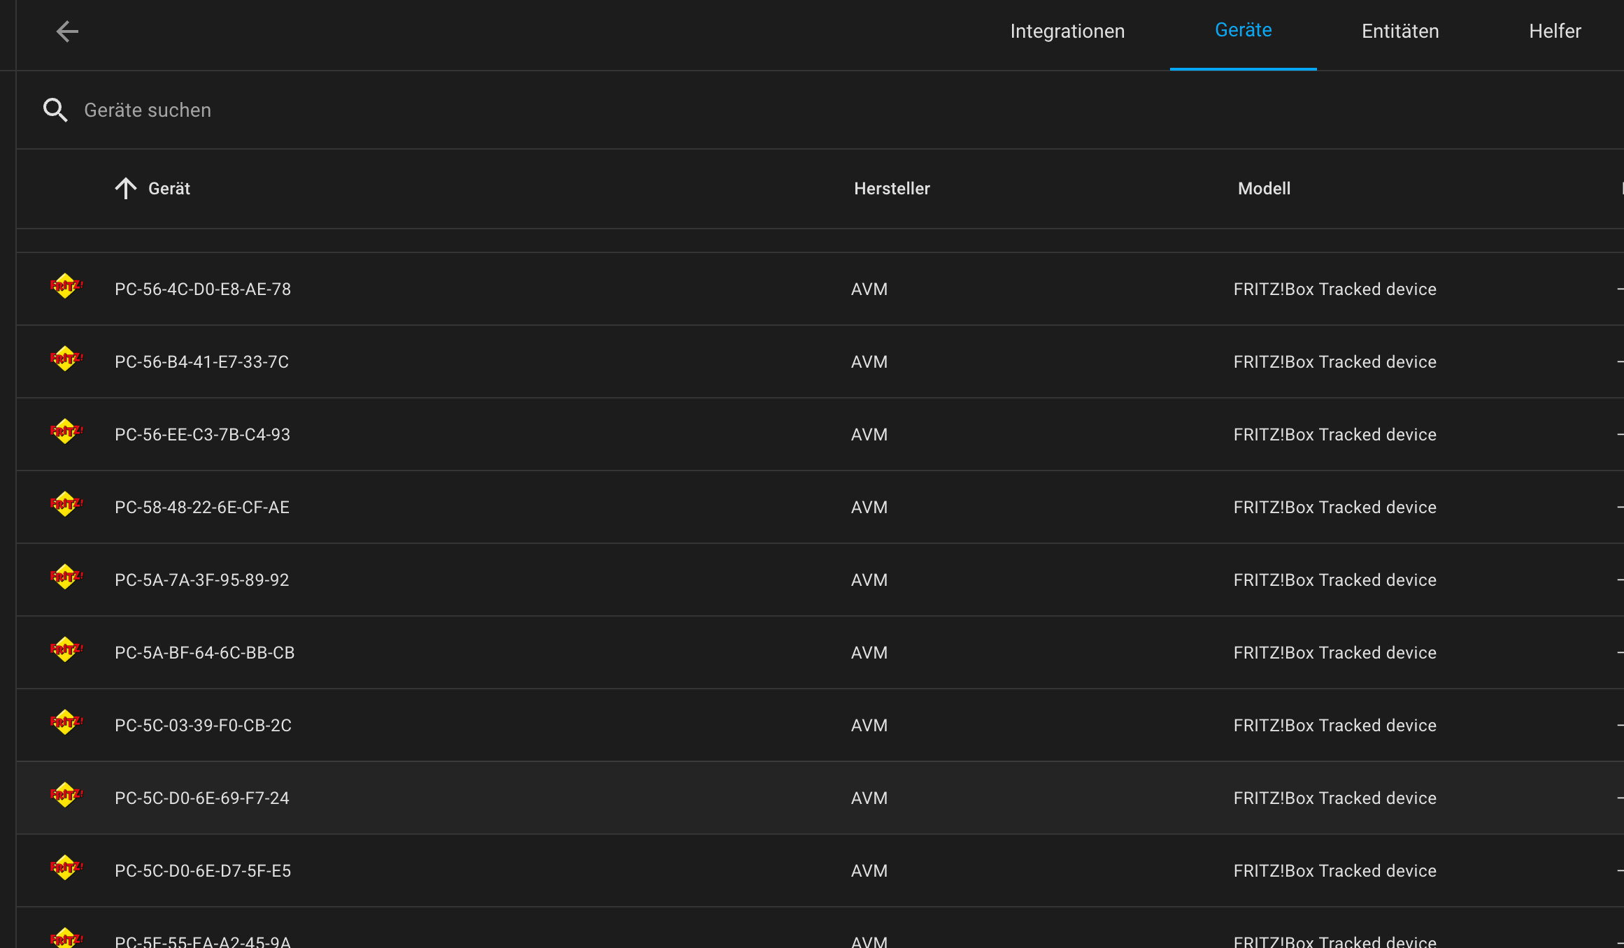Image resolution: width=1624 pixels, height=948 pixels.
Task: Open device PC-5C-D0-6E-69-F7-24
Action: (201, 798)
